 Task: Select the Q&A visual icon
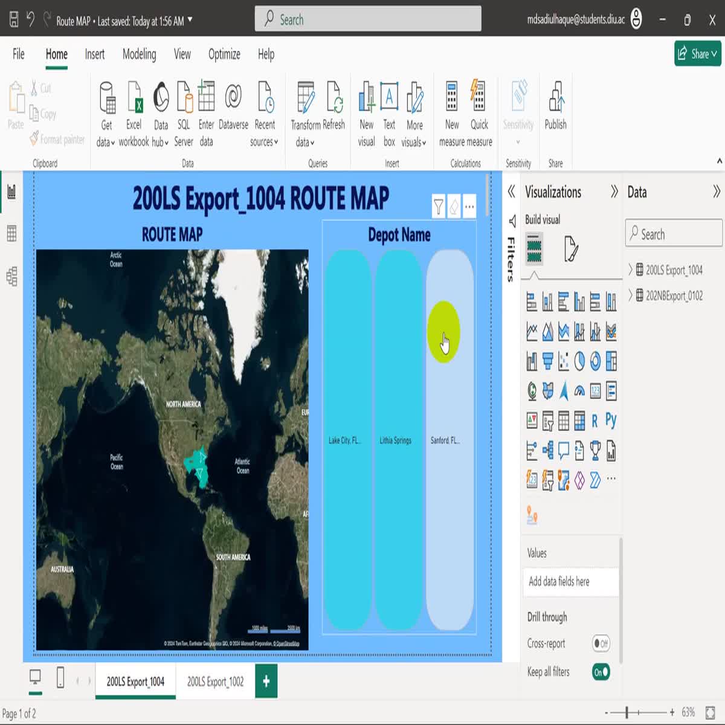563,450
